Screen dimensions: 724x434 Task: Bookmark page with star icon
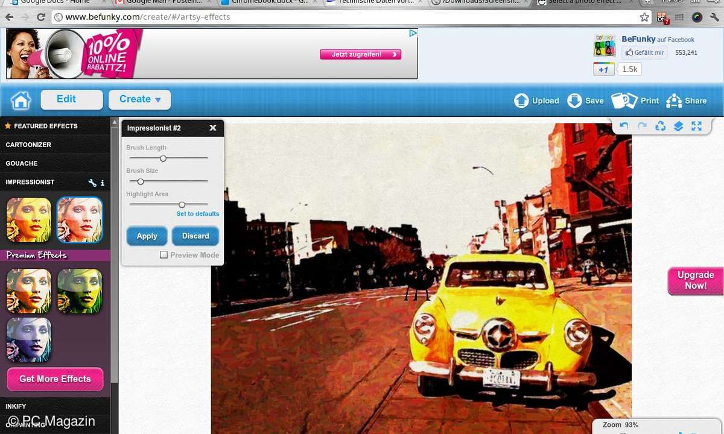(644, 17)
